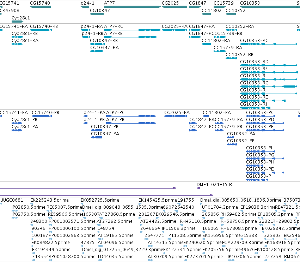Click the CG1847-RA transcript label
300x262 pixels.
(x=202, y=26)
